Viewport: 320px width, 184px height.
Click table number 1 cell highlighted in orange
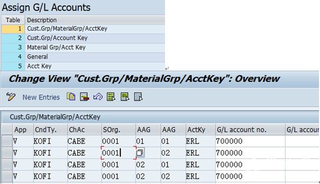tap(13, 29)
